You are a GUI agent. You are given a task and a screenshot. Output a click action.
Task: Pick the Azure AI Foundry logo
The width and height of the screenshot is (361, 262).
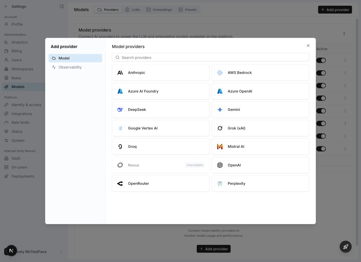pos(120,91)
